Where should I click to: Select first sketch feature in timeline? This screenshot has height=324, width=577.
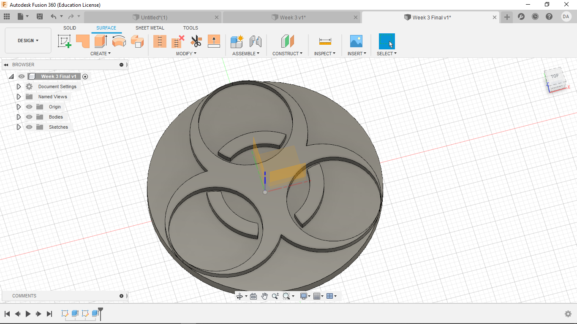pyautogui.click(x=65, y=313)
